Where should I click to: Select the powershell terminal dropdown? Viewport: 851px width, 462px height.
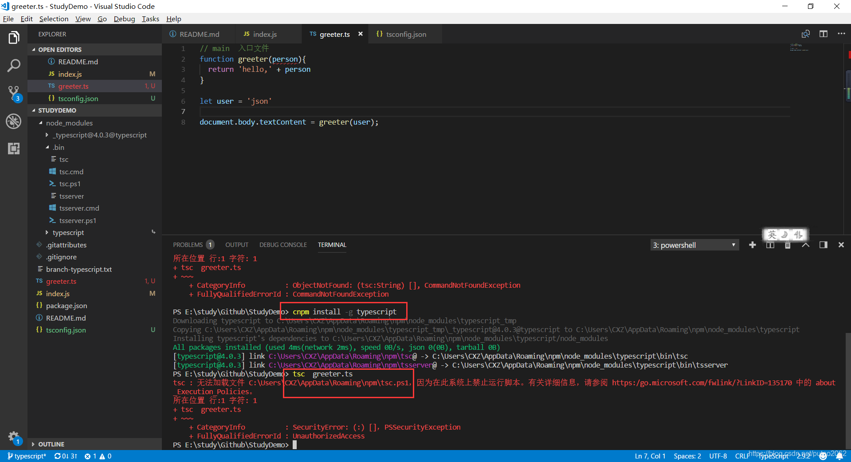[x=694, y=245]
